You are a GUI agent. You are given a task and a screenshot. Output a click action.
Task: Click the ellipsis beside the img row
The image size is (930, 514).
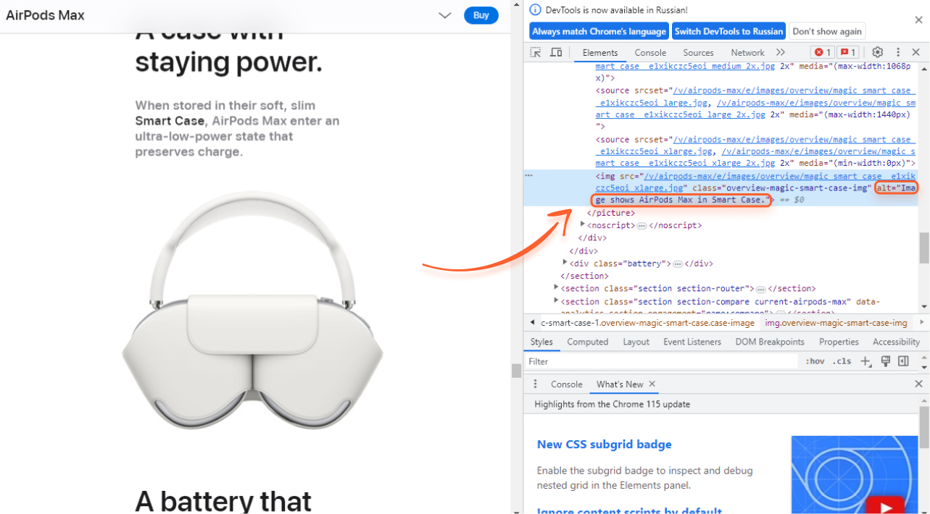coord(529,175)
